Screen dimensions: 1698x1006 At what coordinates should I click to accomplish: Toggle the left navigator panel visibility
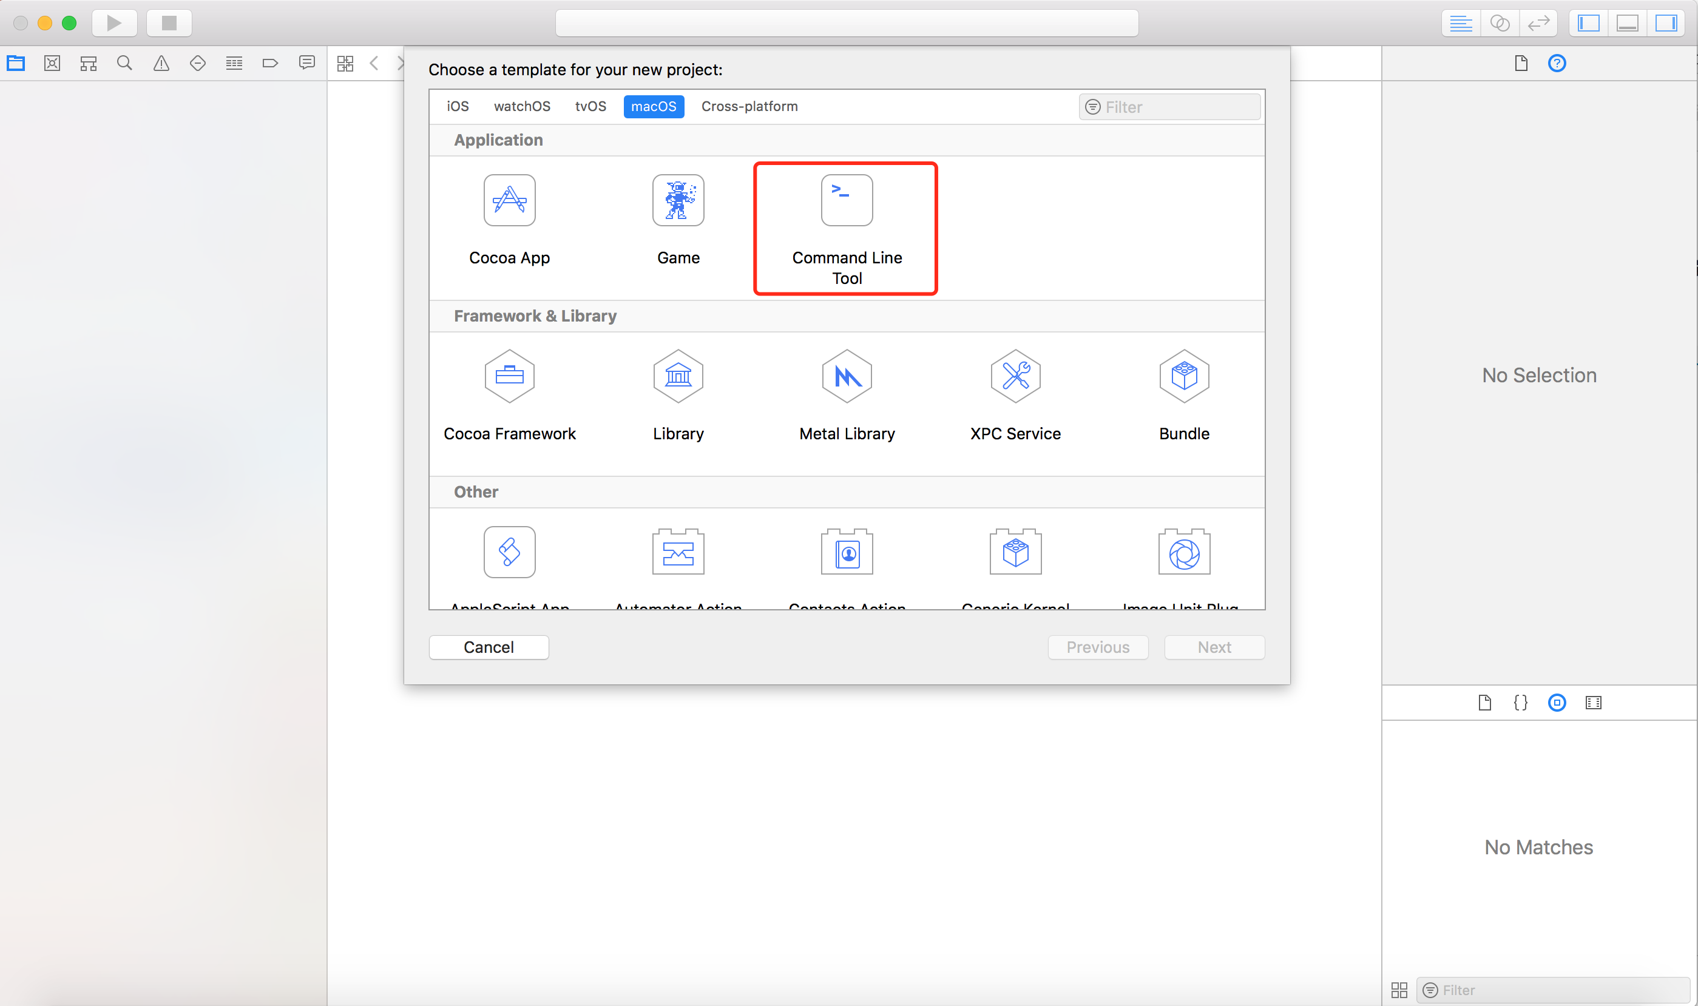(x=1588, y=23)
